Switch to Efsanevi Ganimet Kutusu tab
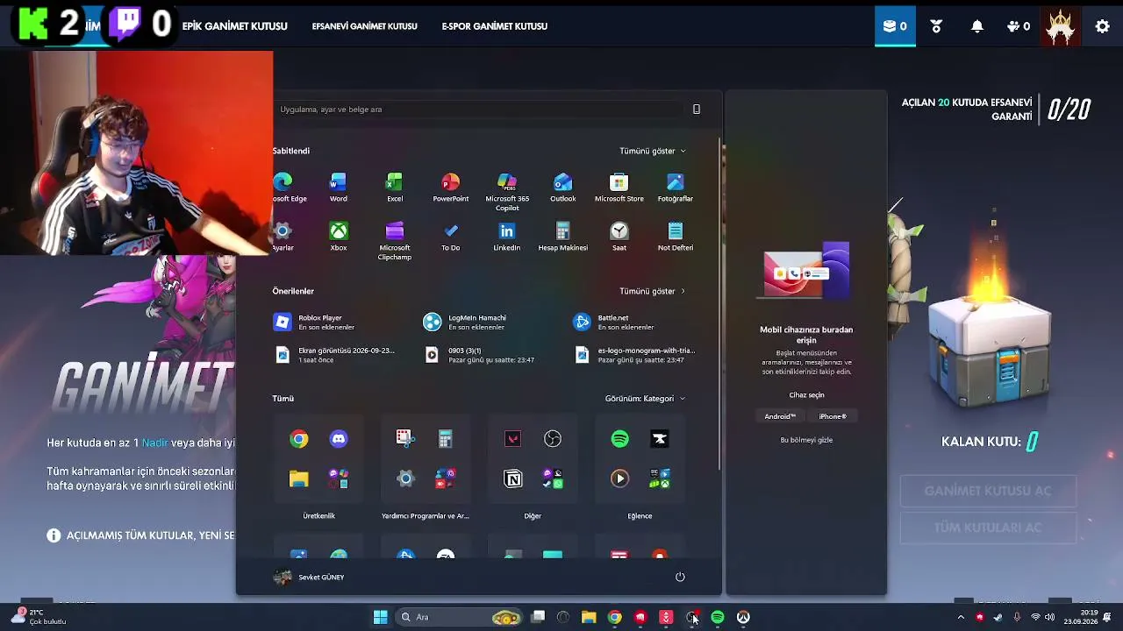1123x631 pixels. pyautogui.click(x=365, y=26)
